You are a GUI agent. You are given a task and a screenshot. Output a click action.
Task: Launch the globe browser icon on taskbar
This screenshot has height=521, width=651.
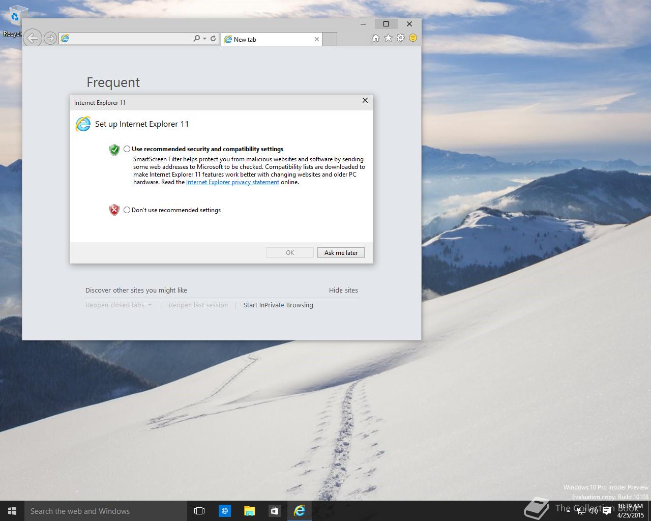click(224, 511)
